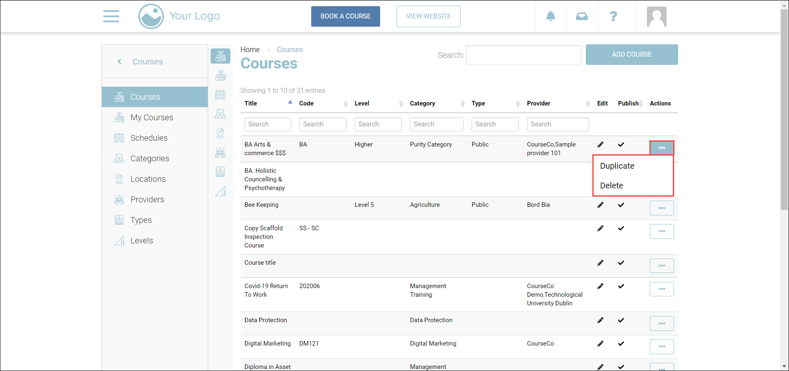Choose Delete from the actions menu
The image size is (789, 371).
pos(611,185)
